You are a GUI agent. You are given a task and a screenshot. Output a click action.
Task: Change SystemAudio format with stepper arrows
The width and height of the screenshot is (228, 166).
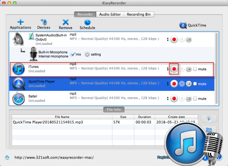click(167, 39)
